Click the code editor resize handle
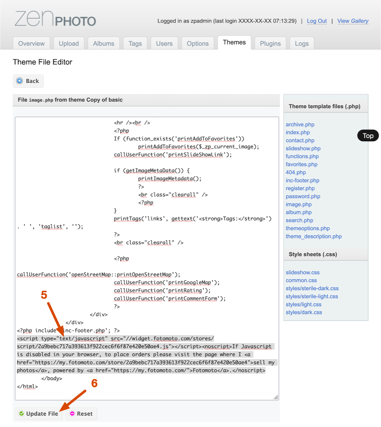 (x=276, y=397)
